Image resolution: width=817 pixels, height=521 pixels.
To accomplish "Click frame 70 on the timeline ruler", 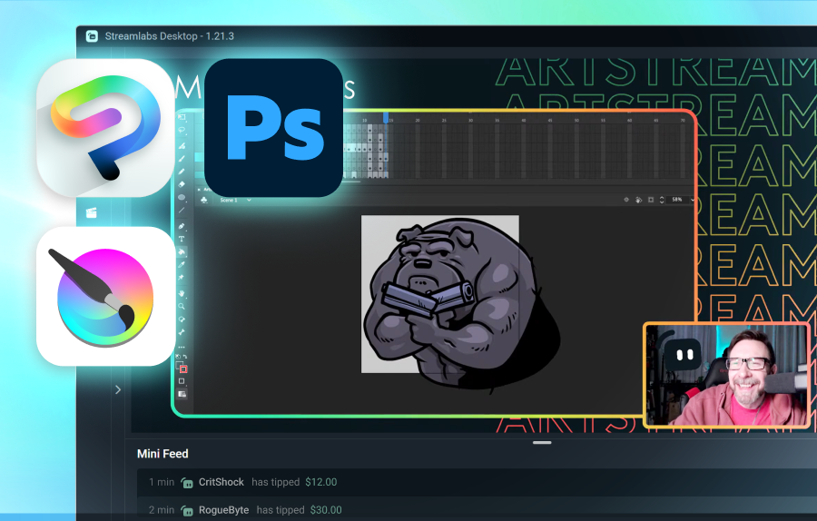I will click(x=683, y=121).
